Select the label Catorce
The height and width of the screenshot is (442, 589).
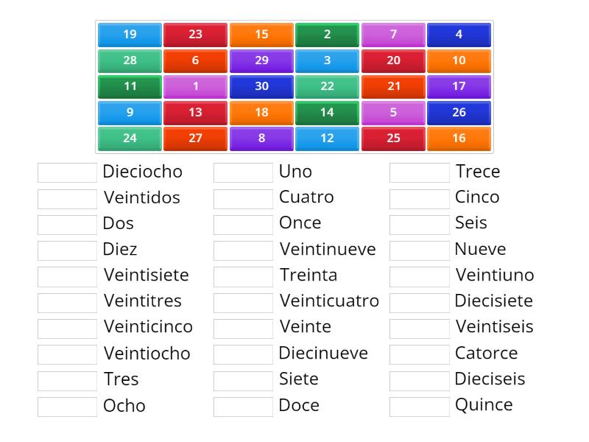coord(486,353)
